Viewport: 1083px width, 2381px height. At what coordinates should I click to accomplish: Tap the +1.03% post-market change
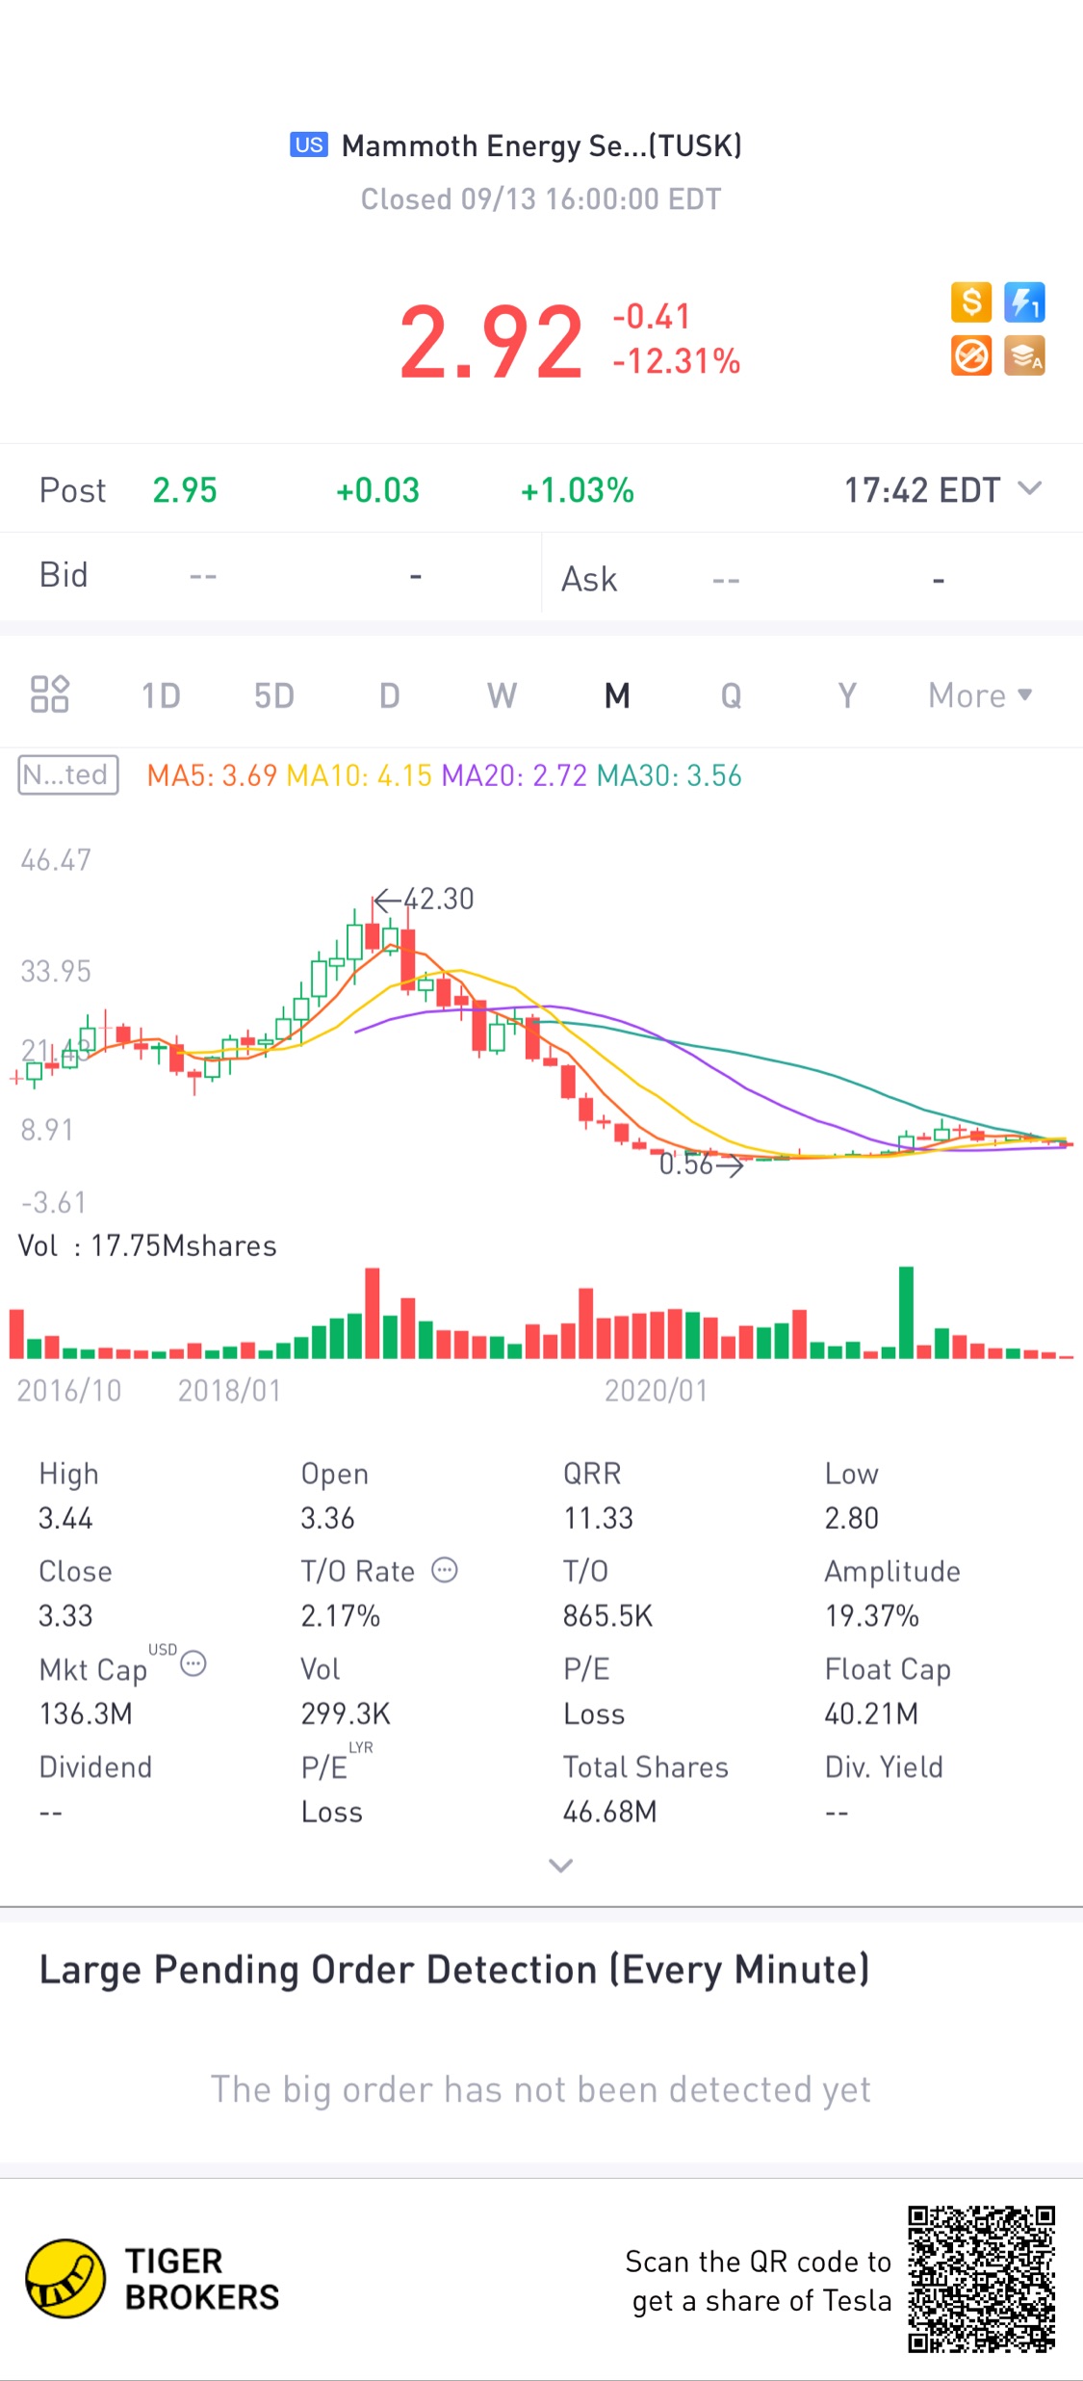(577, 490)
